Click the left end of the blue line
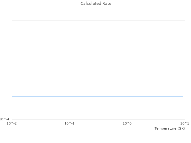The height and width of the screenshot is (143, 191). click(13, 97)
